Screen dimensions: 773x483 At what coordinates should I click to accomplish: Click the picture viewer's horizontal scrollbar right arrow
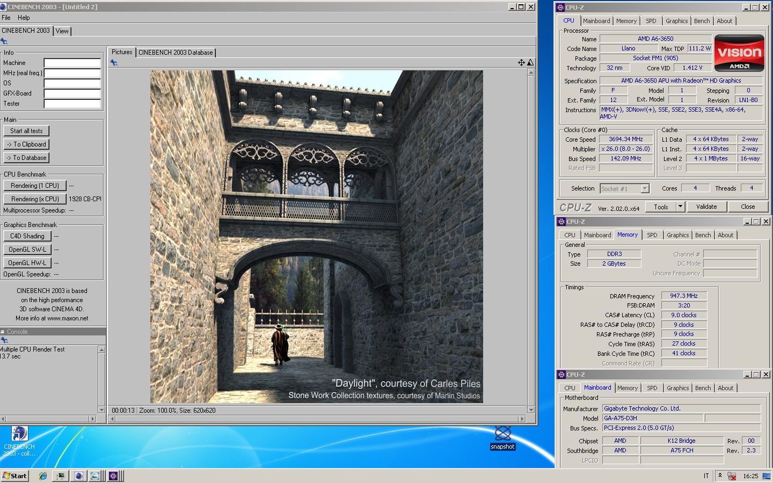pos(522,419)
